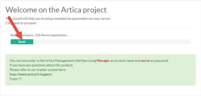Click the 'next to proceed.' line
The height and width of the screenshot is (96, 201).
pyautogui.click(x=25, y=23)
